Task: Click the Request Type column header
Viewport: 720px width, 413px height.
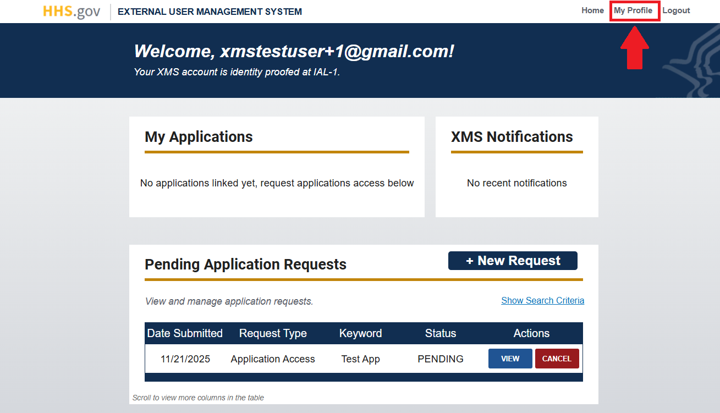Action: (x=273, y=333)
